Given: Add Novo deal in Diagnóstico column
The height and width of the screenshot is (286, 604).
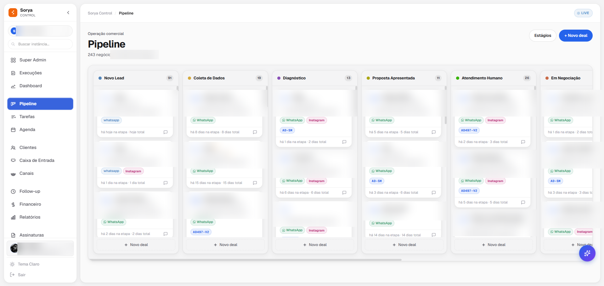Looking at the screenshot, I should (315, 245).
